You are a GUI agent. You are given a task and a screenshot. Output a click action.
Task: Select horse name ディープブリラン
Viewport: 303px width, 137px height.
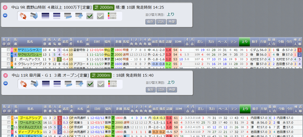[30, 132]
